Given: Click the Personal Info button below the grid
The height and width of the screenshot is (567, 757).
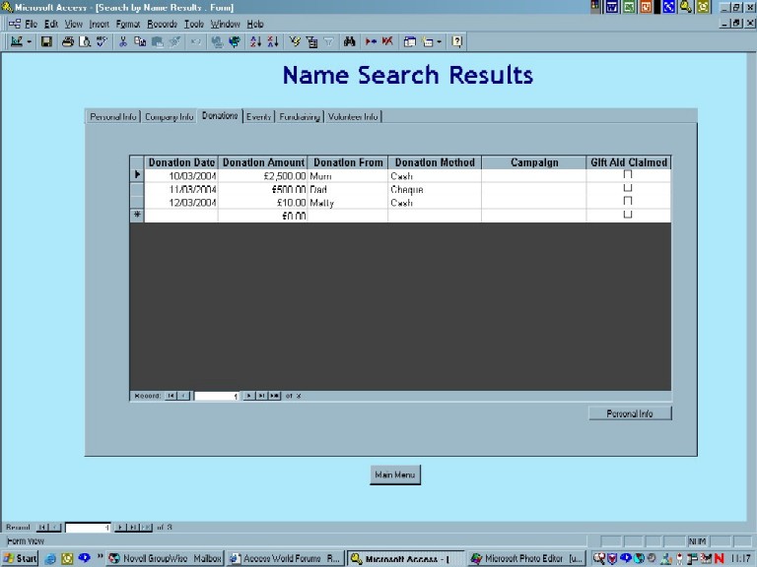Looking at the screenshot, I should pos(630,413).
